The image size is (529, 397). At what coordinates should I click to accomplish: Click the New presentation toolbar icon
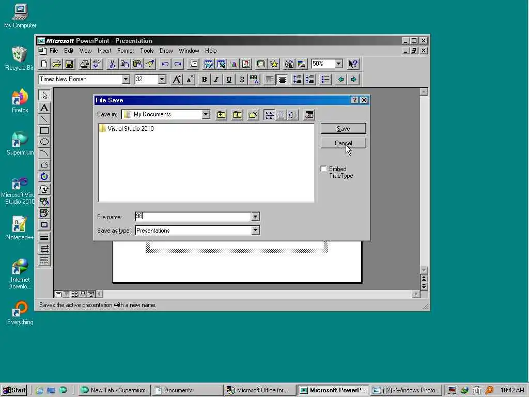point(44,64)
